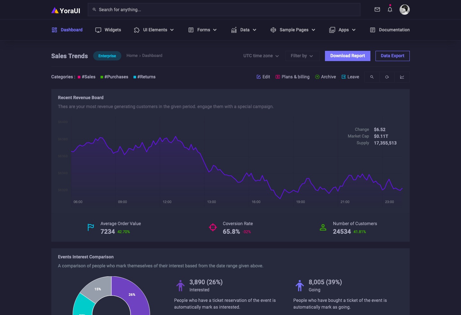Click the Going person icon
The image size is (461, 315).
(300, 286)
